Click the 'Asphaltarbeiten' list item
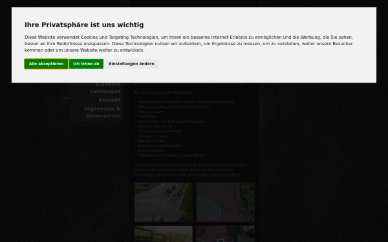Screen dimensions: 388x242 [151, 150]
